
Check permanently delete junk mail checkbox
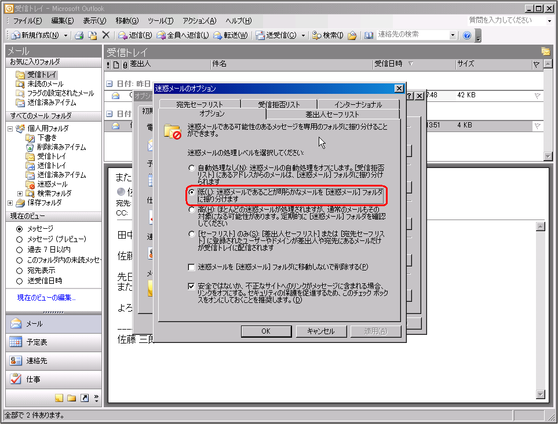point(191,267)
